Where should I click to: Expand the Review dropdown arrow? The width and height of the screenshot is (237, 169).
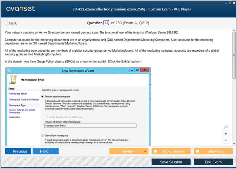[145, 151]
